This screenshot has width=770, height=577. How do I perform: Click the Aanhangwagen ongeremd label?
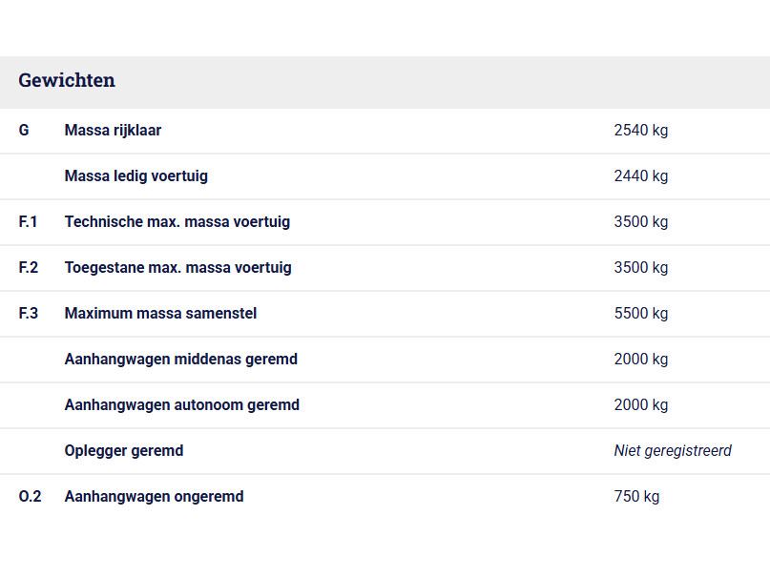click(154, 497)
